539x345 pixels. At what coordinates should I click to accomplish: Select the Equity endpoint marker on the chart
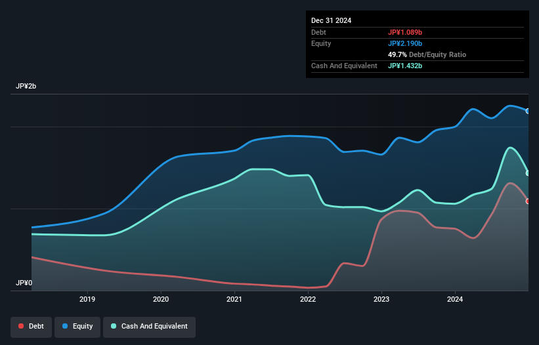coord(528,112)
